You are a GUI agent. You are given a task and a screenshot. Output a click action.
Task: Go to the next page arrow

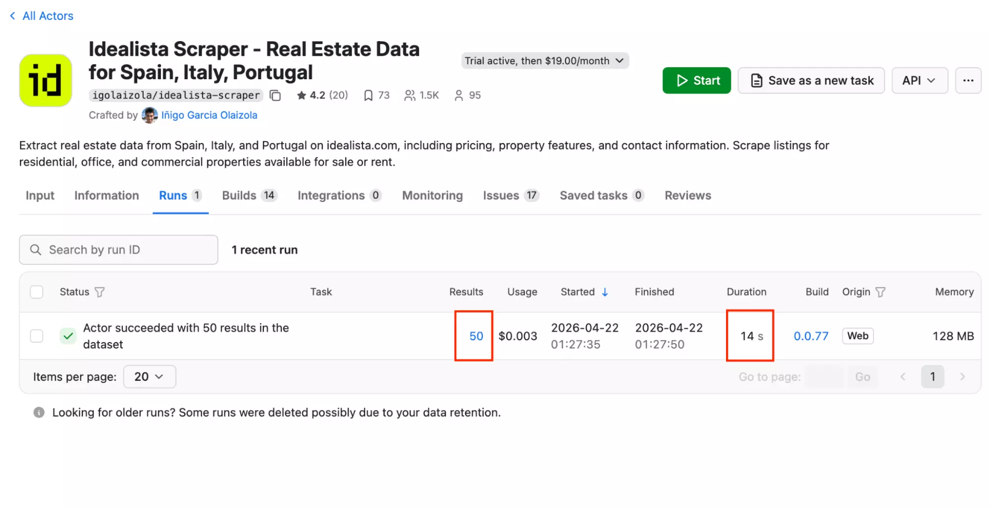point(962,377)
